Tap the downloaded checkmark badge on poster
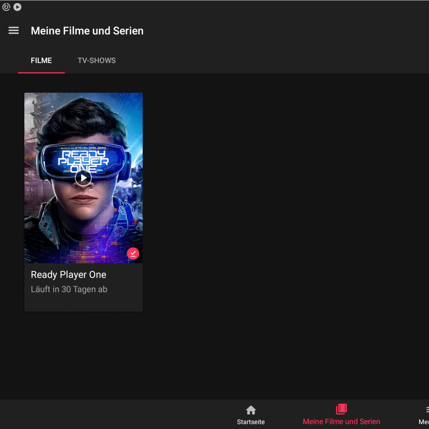This screenshot has width=429, height=429. tap(133, 253)
